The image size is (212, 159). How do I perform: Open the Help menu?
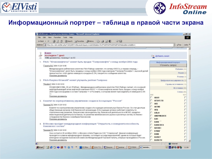coord(71,37)
